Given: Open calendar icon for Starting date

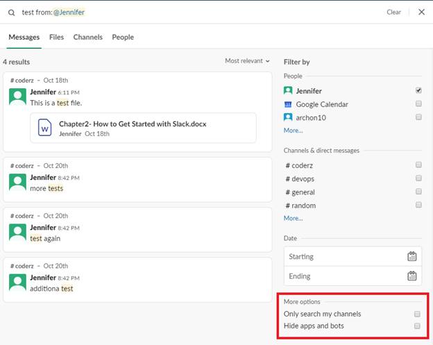Looking at the screenshot, I should pos(411,256).
